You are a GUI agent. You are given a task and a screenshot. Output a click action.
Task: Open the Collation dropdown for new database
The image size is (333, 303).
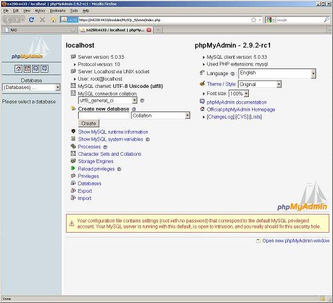pos(160,116)
